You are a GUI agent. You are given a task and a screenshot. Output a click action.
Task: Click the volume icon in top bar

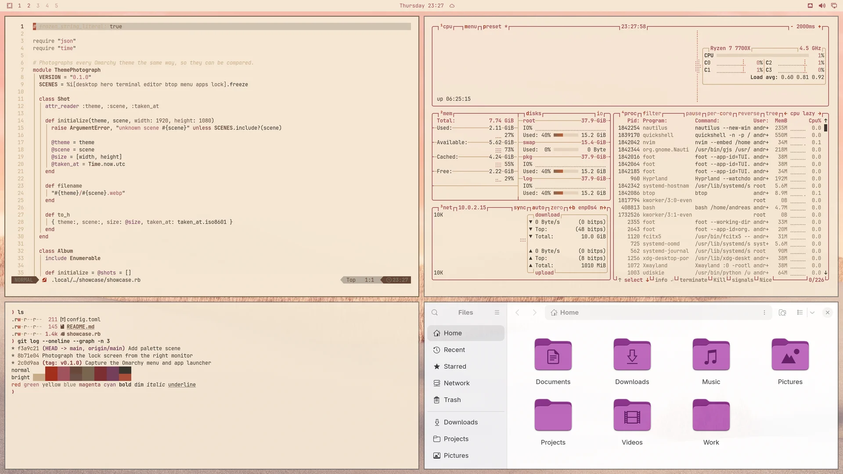(x=822, y=6)
